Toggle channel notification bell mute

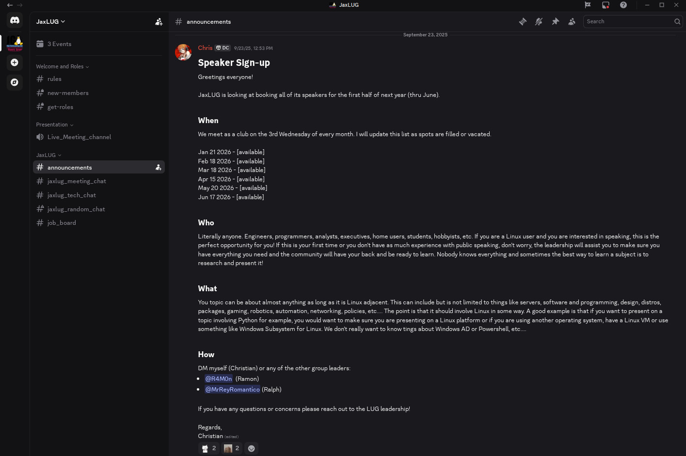(x=539, y=22)
